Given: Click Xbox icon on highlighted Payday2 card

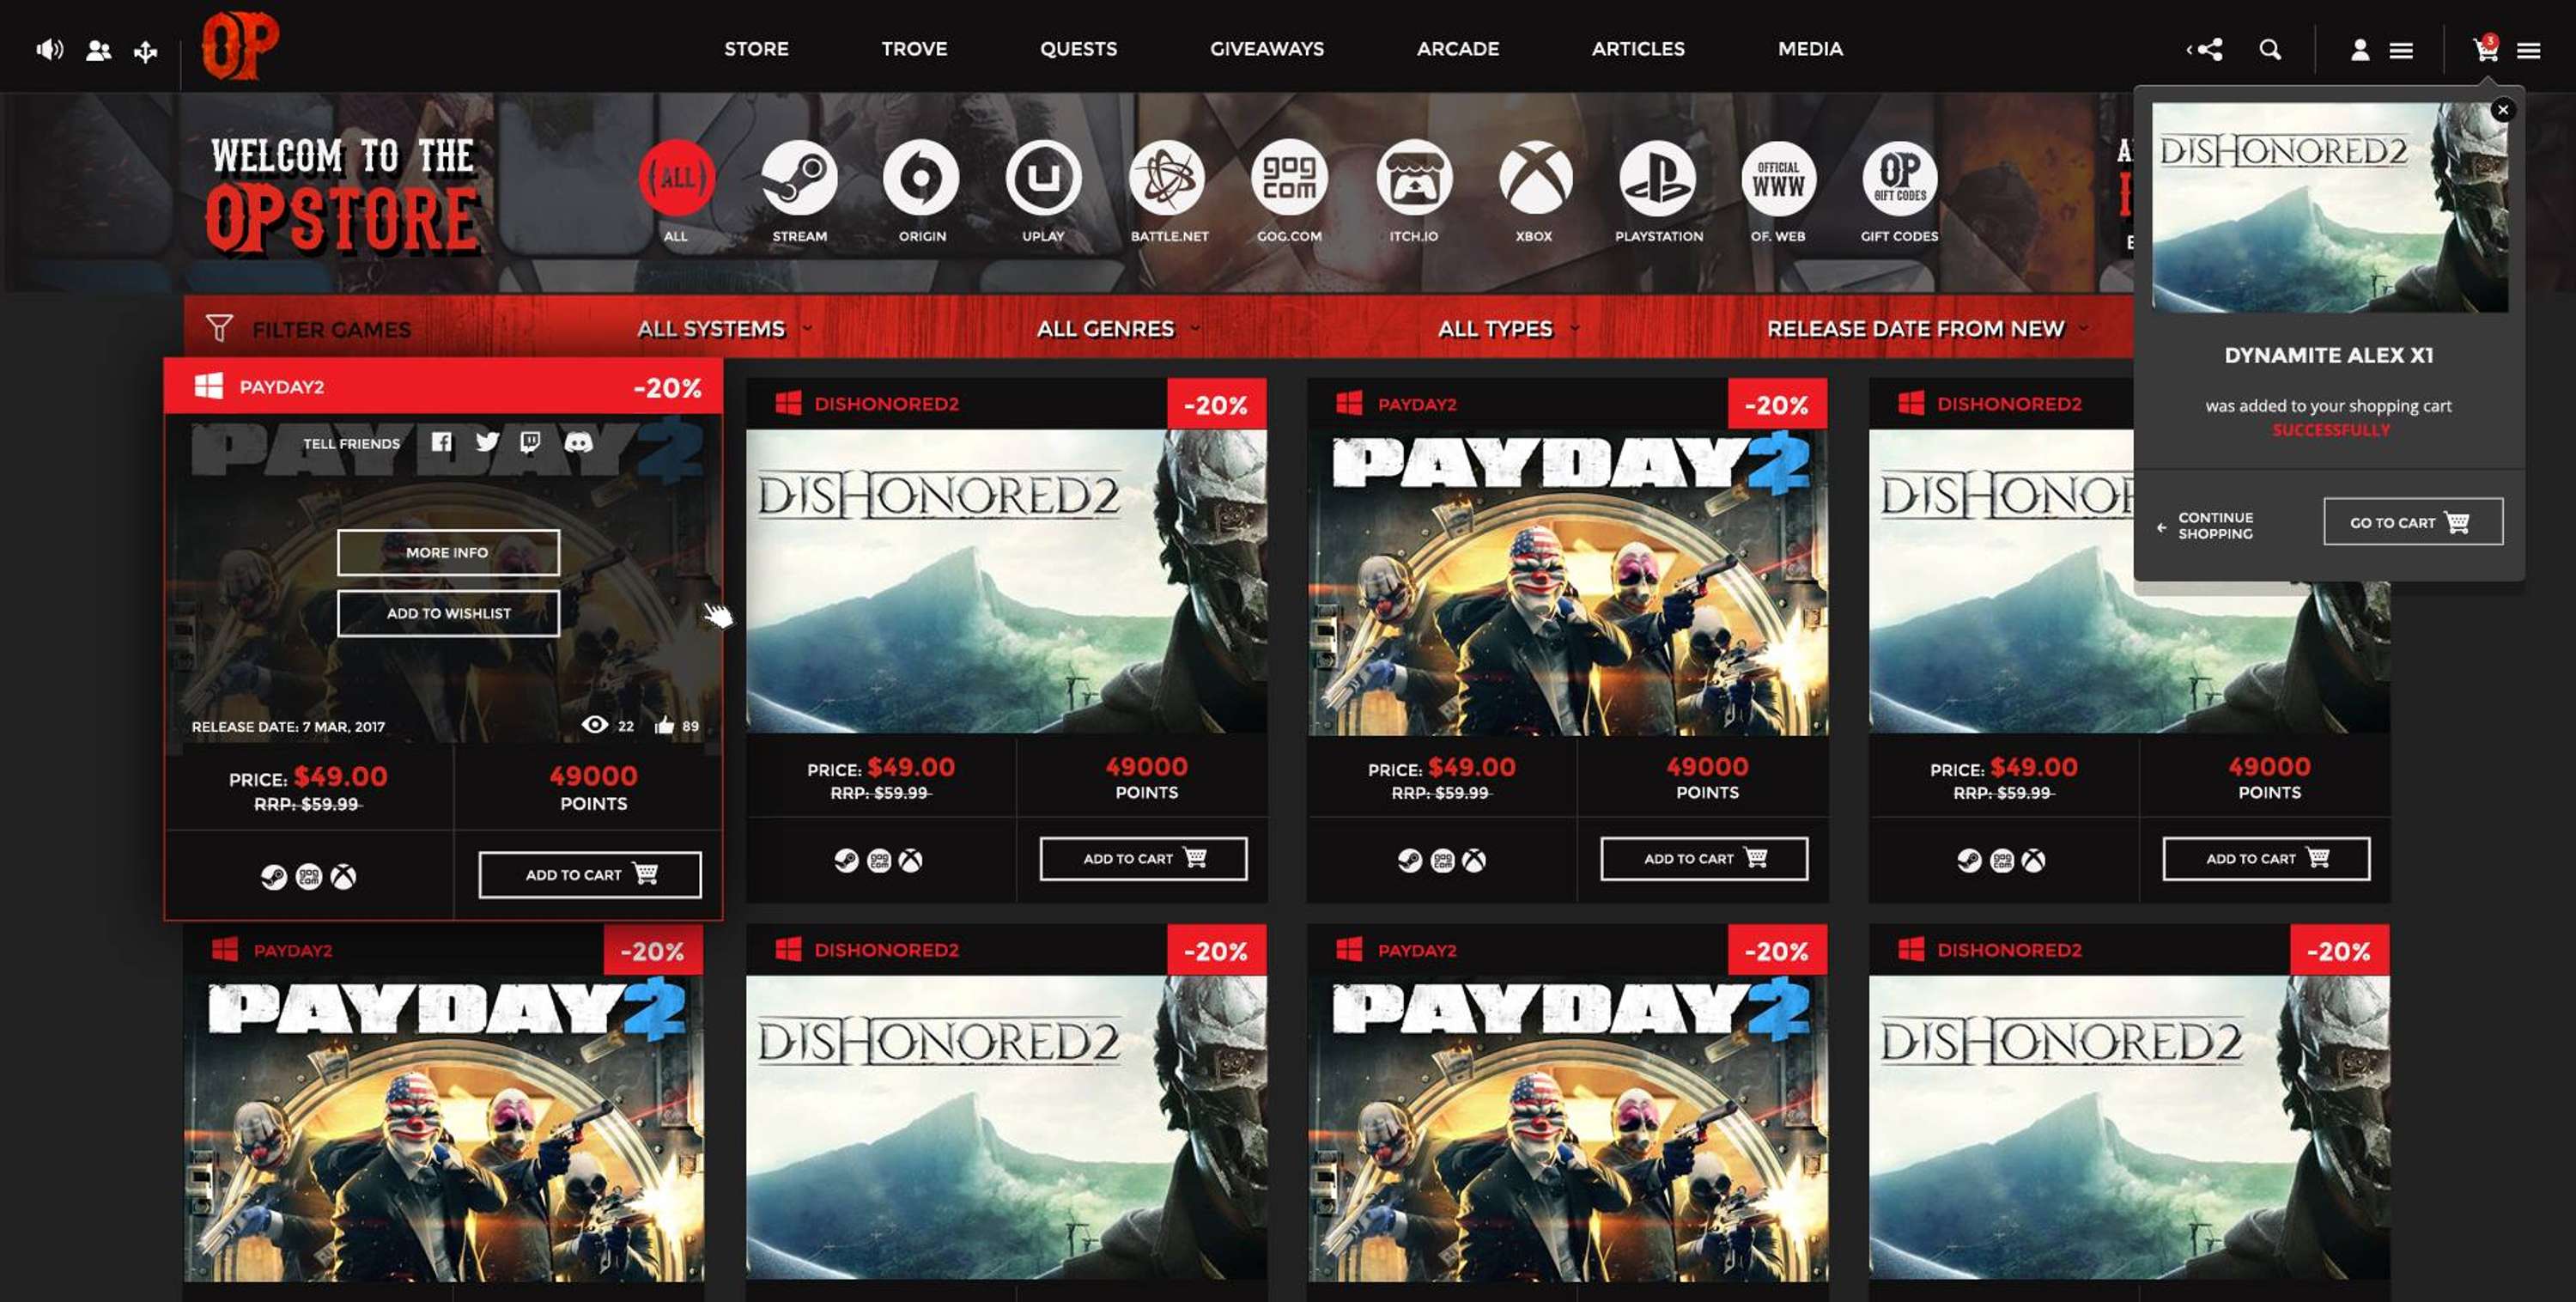Looking at the screenshot, I should click(x=343, y=877).
